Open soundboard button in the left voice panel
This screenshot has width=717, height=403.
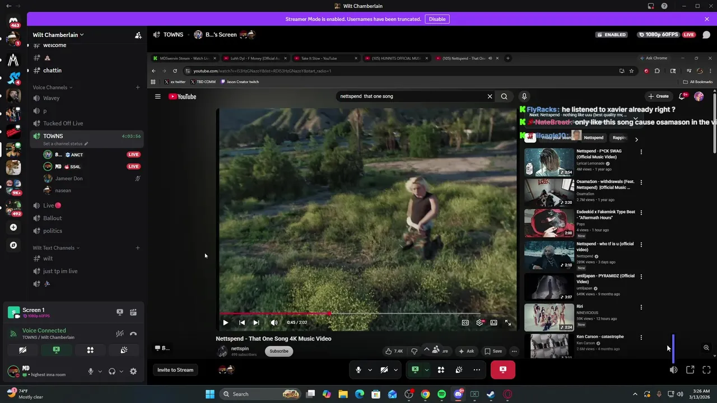tap(124, 350)
